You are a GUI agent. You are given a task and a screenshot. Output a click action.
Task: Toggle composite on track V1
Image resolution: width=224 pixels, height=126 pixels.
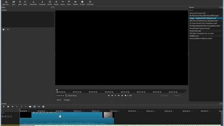click(8, 117)
